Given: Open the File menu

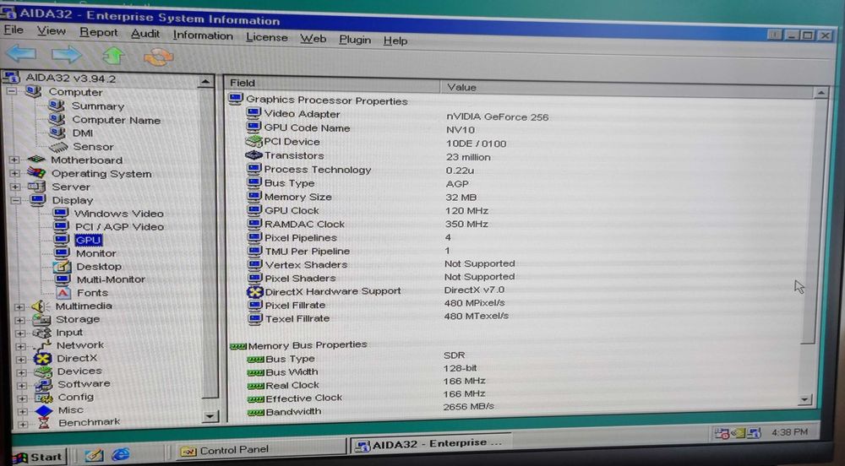Looking at the screenshot, I should 13,30.
